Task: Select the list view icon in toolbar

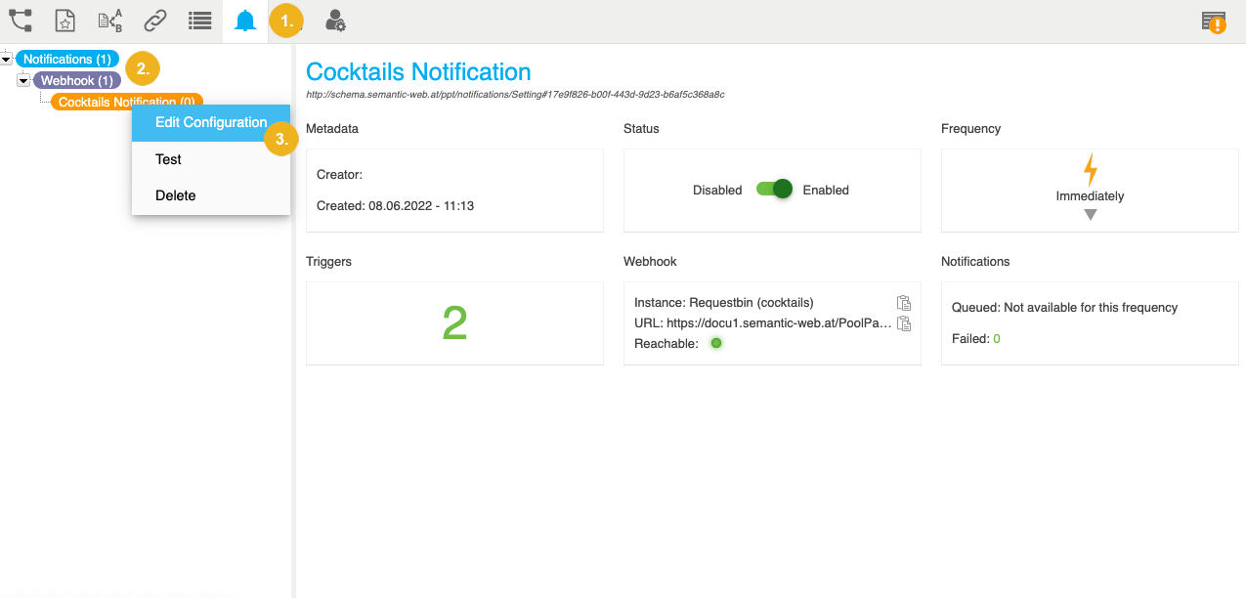Action: click(x=199, y=20)
